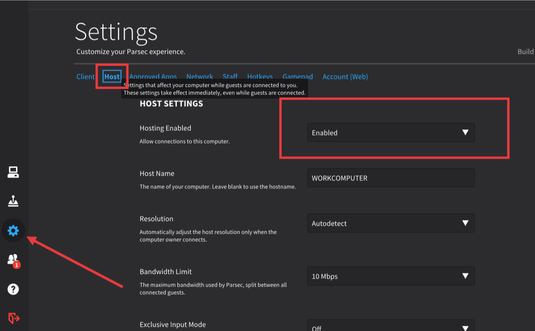The height and width of the screenshot is (331, 535).
Task: Expand the Bandwidth Limit 10 Mbps dropdown
Action: pyautogui.click(x=391, y=276)
